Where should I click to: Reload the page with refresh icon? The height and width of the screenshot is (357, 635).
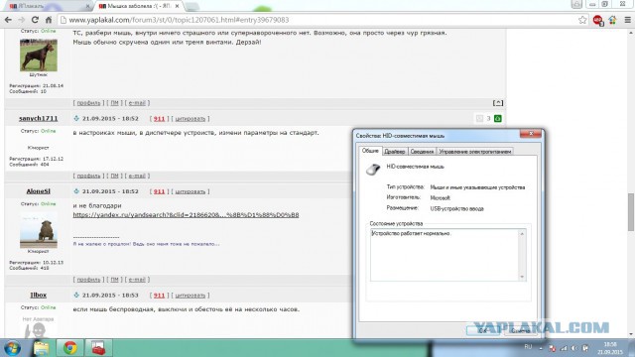(x=35, y=20)
